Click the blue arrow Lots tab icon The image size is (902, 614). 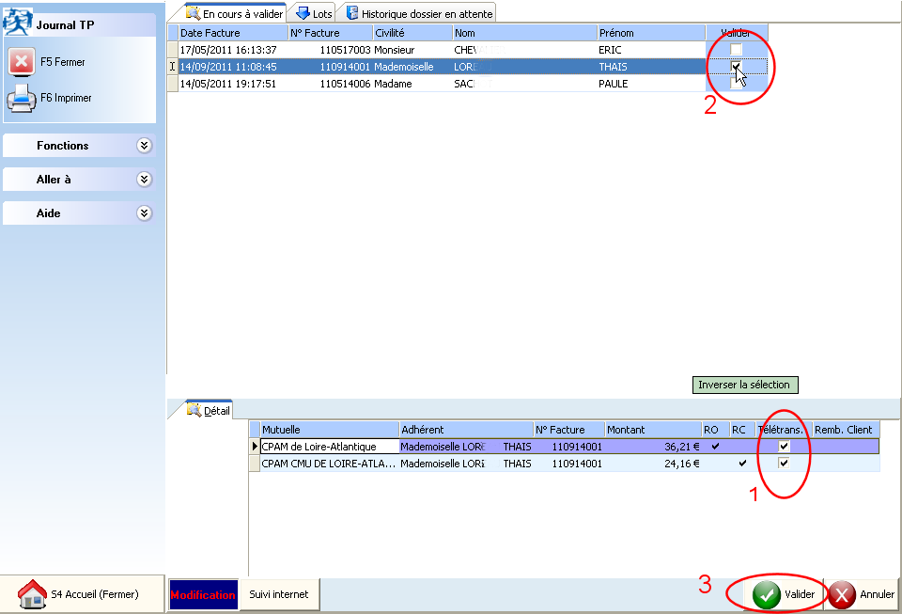pyautogui.click(x=303, y=13)
